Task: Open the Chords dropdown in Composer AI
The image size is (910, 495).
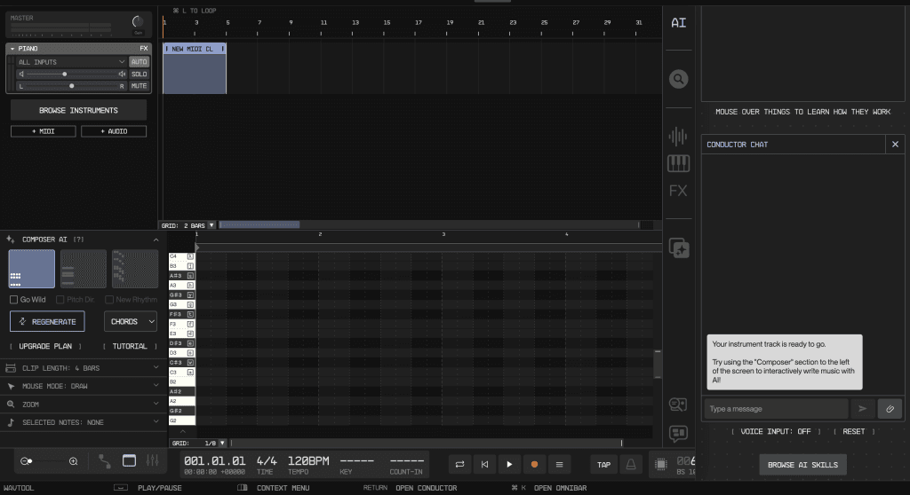Action: (130, 321)
